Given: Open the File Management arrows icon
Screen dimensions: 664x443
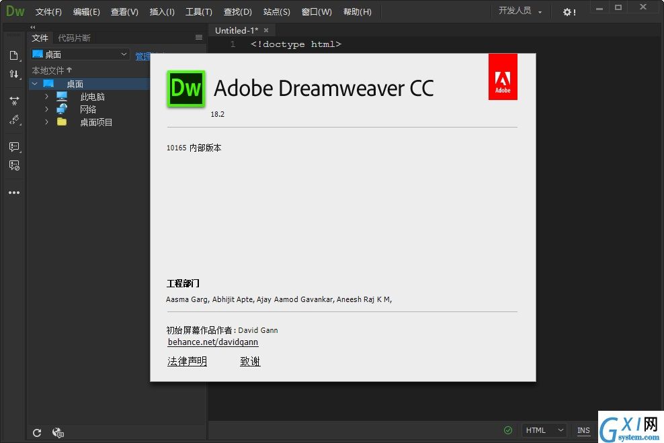Looking at the screenshot, I should pos(13,74).
